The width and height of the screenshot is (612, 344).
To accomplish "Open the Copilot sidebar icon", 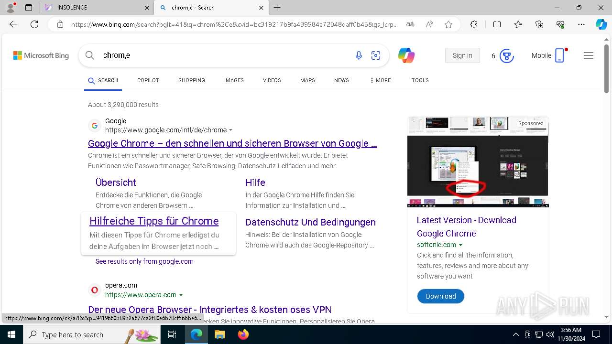I will click(601, 24).
